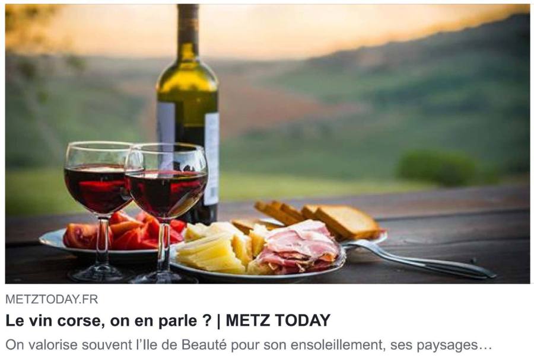Click the green bush in the background

(438, 167)
